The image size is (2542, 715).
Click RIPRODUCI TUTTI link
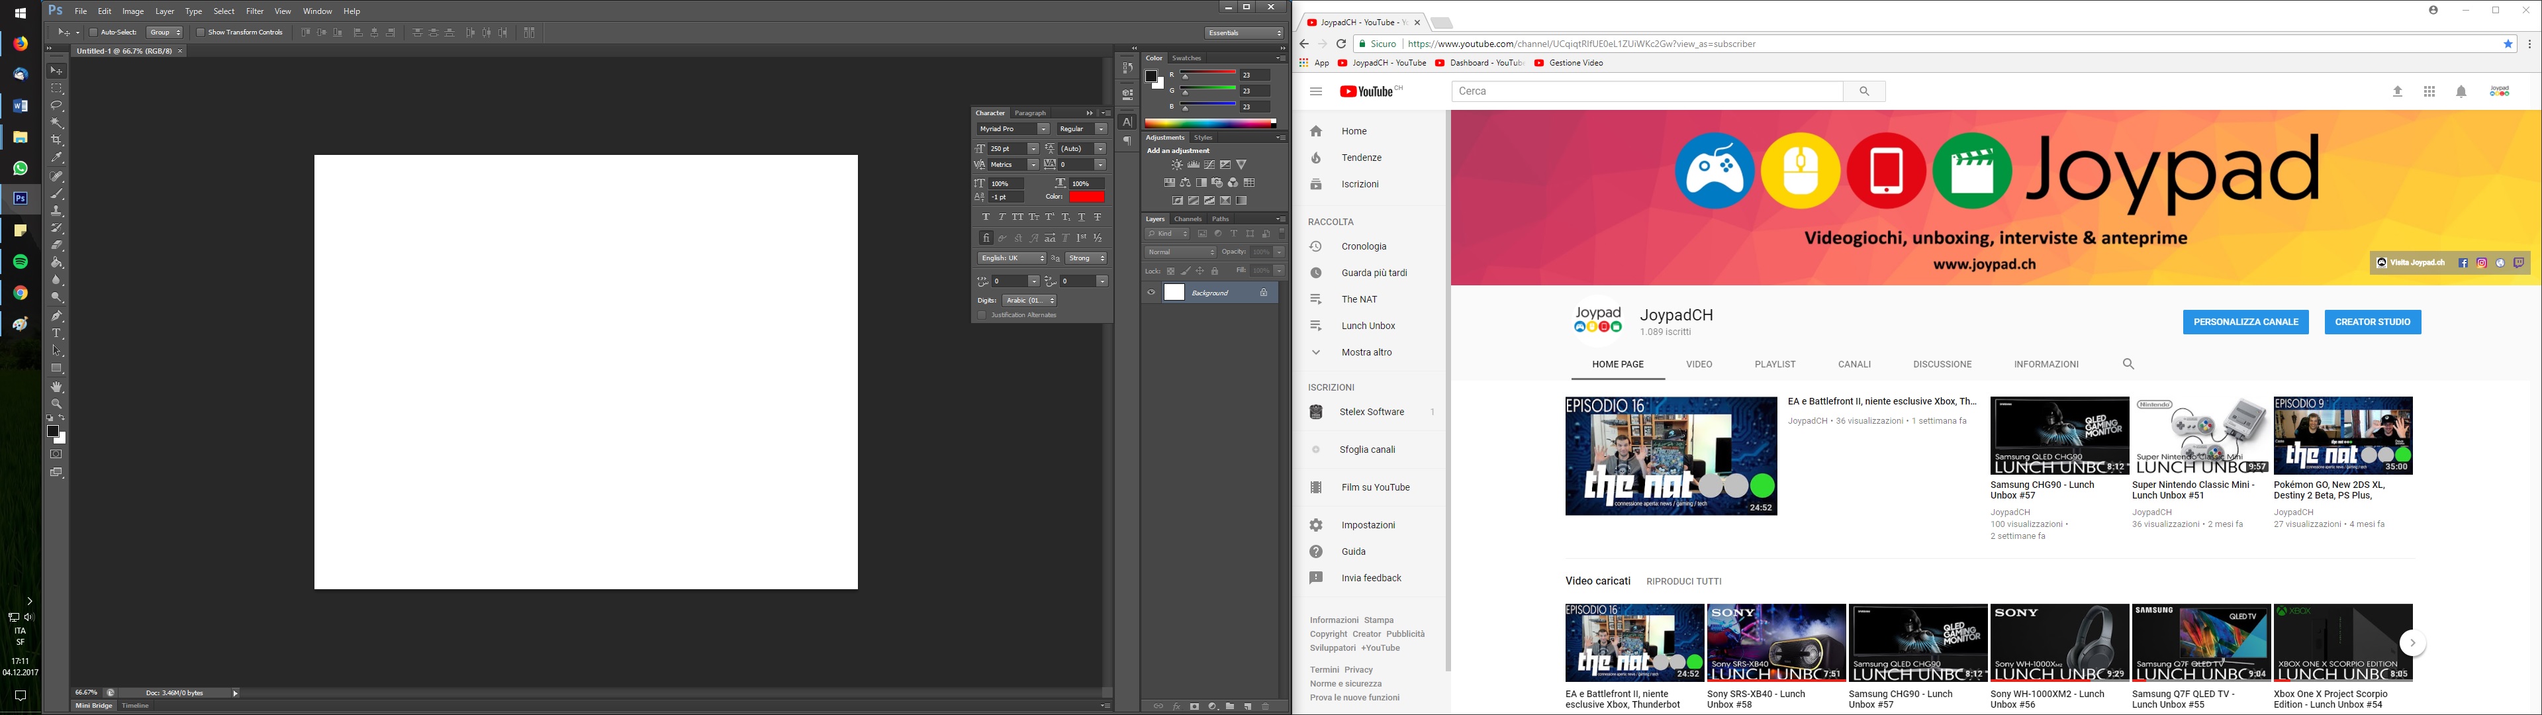pos(1683,582)
